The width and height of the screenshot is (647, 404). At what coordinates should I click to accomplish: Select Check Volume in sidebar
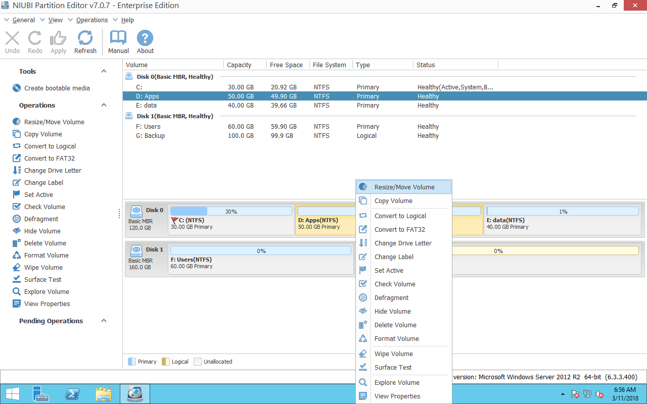pos(44,207)
